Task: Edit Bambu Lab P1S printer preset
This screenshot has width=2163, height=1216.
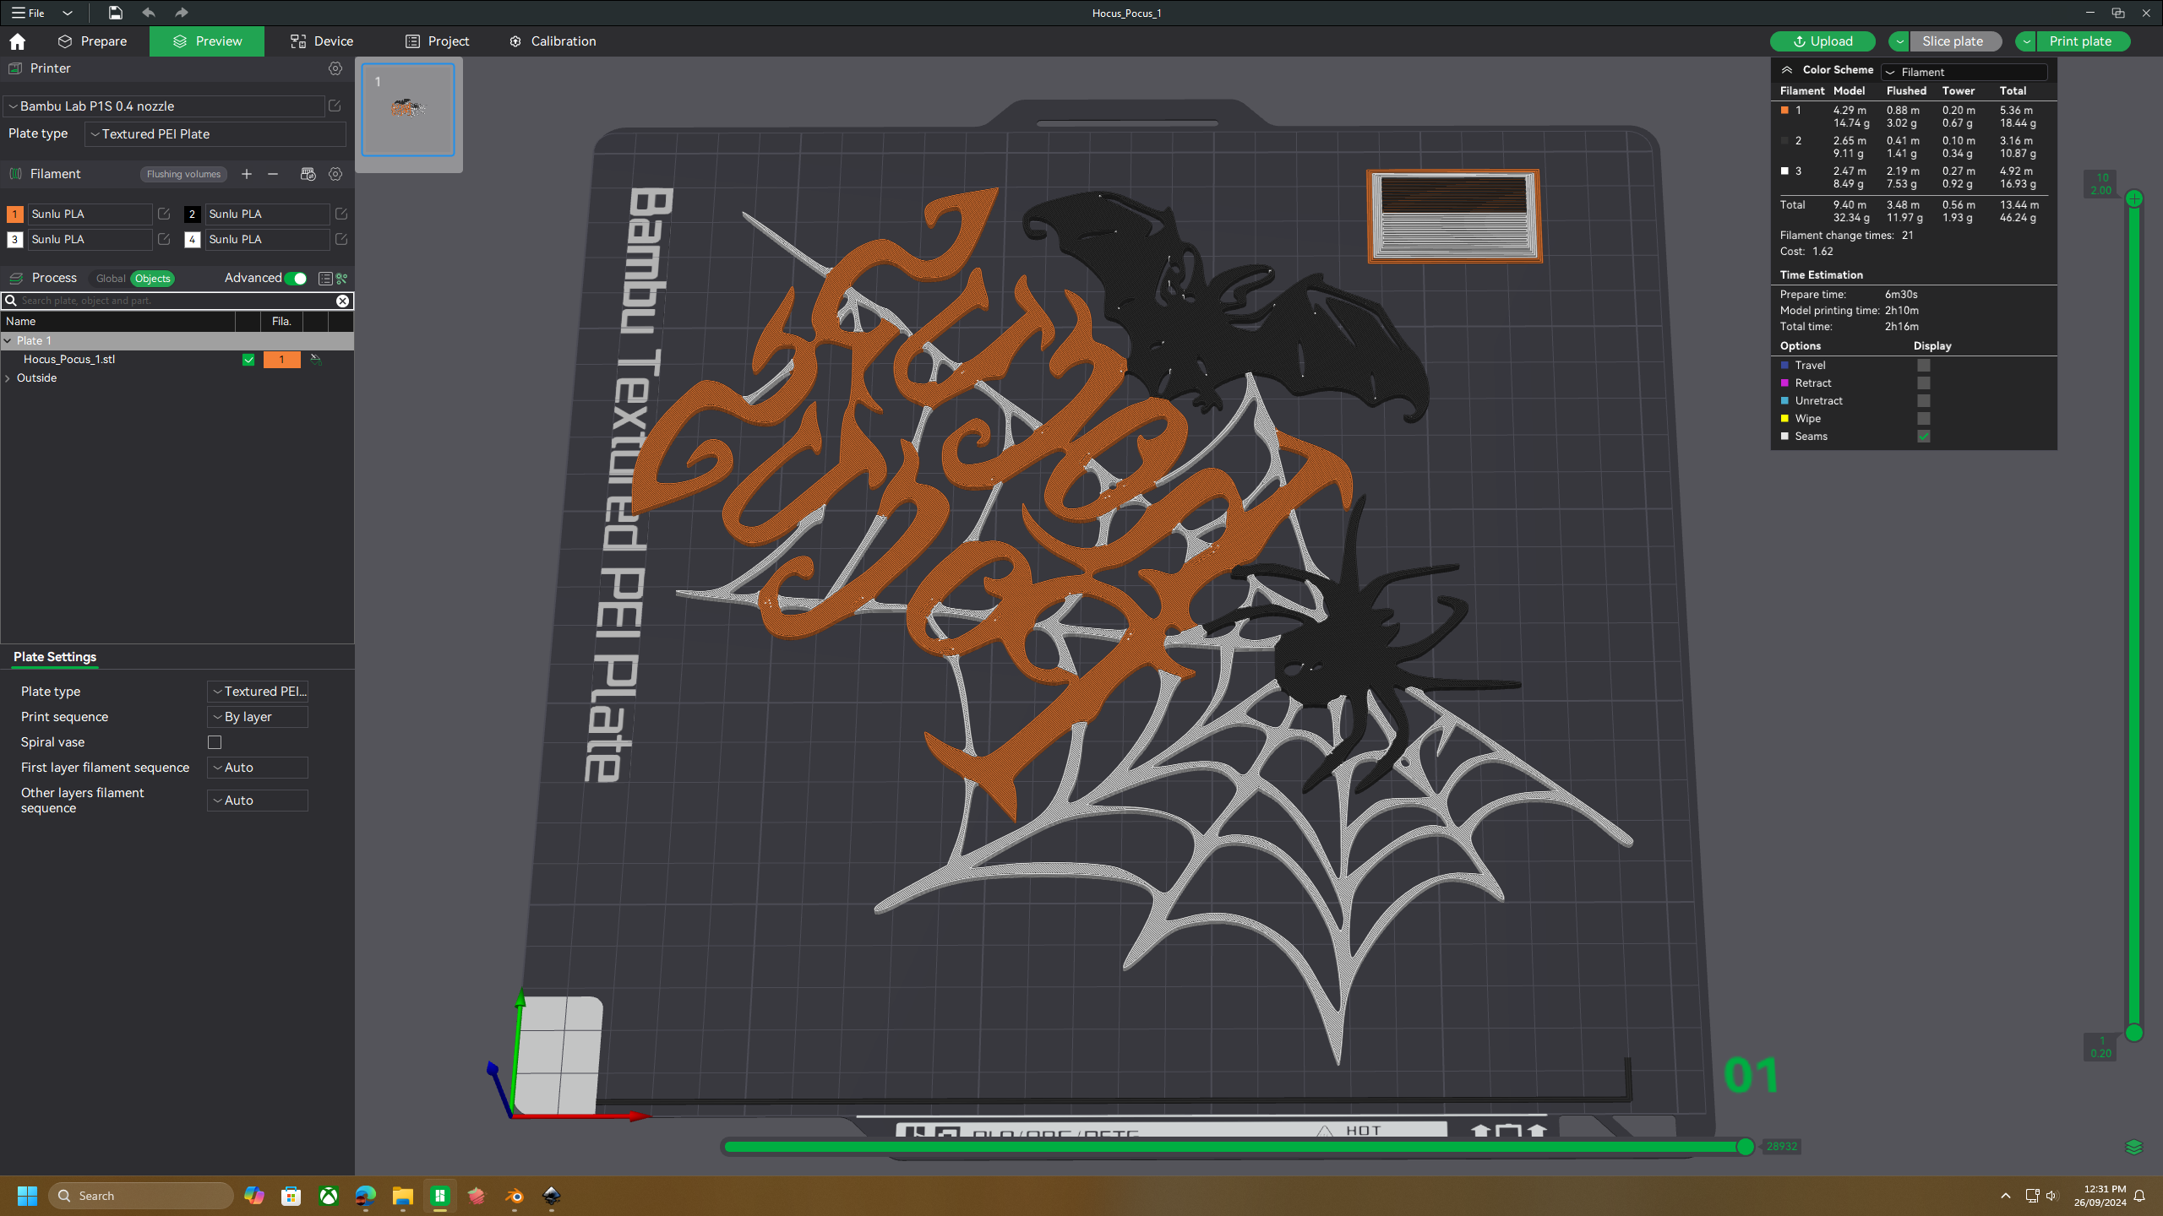Action: pos(335,106)
